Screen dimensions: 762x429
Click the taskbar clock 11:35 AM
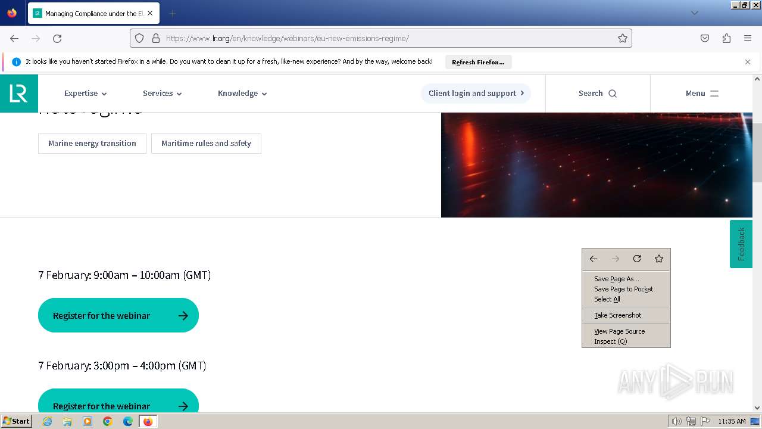[x=732, y=421]
